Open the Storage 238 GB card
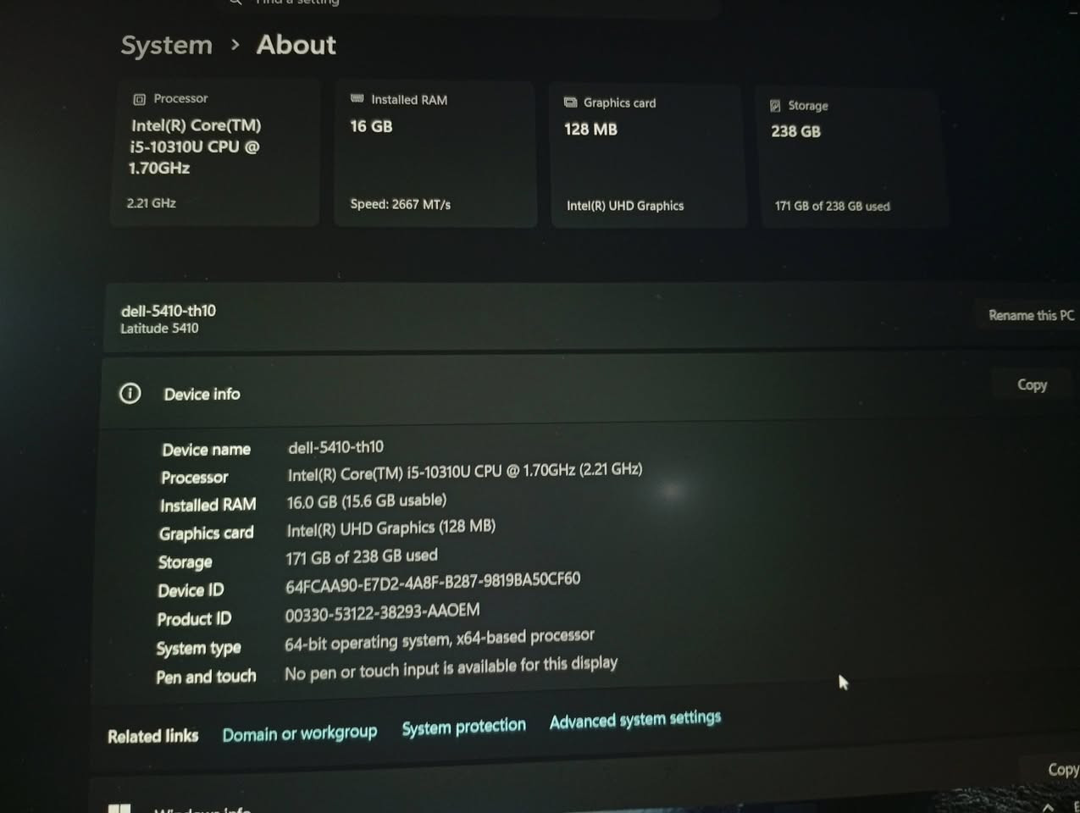The width and height of the screenshot is (1080, 813). coord(851,158)
